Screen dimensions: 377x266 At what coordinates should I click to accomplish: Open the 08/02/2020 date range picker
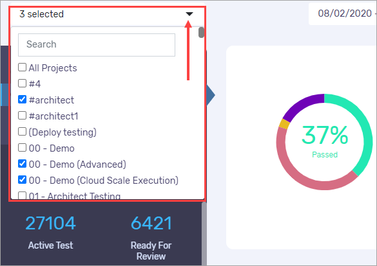pos(343,13)
